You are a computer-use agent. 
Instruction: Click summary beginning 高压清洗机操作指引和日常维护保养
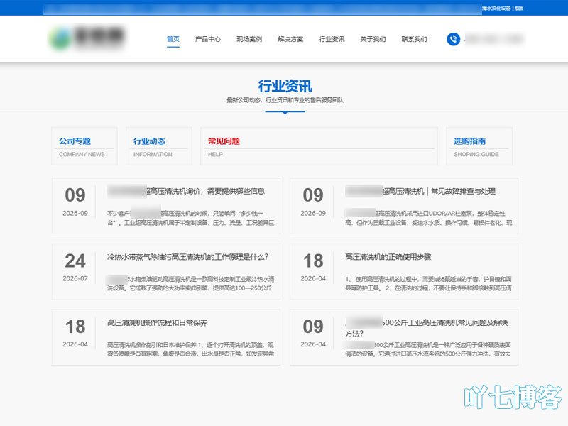click(x=190, y=349)
